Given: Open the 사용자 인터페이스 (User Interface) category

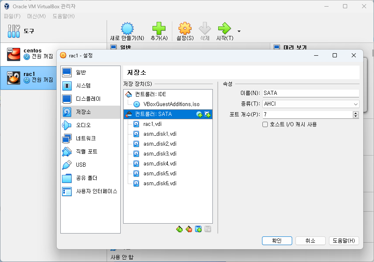Looking at the screenshot, I should tap(91, 191).
